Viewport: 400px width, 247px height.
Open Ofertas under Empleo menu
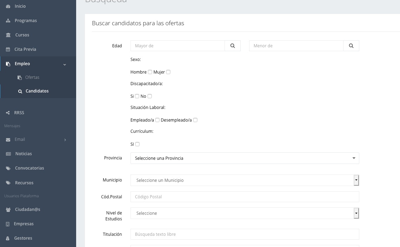tap(32, 77)
